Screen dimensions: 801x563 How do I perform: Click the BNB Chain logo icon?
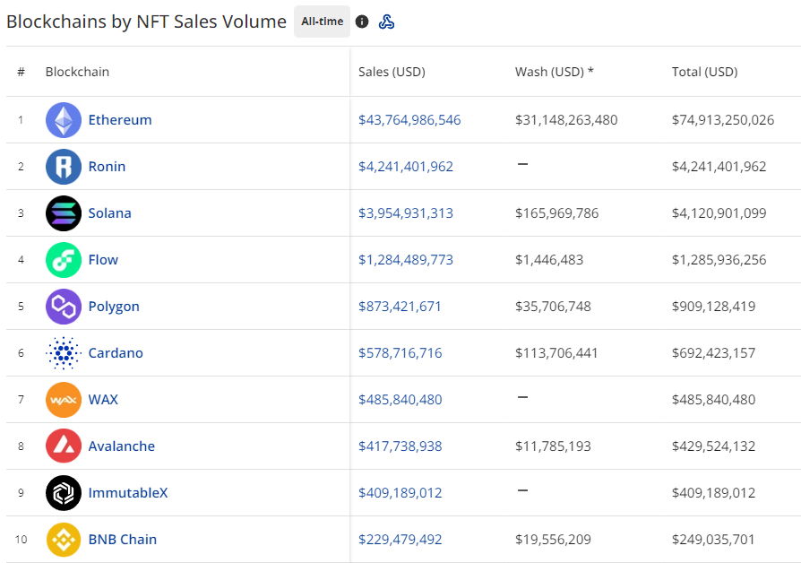pos(63,540)
